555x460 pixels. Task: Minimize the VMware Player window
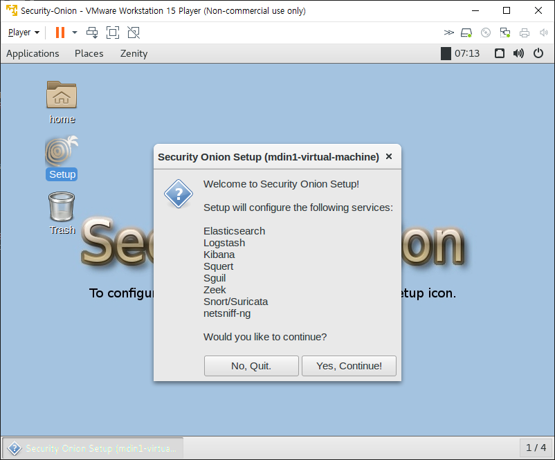pyautogui.click(x=475, y=10)
